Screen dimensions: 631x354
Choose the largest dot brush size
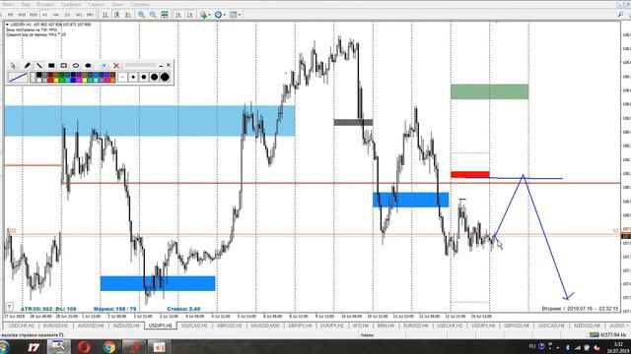[x=165, y=77]
